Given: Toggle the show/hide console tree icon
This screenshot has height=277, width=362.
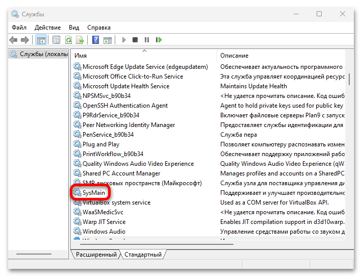Looking at the screenshot, I should [x=41, y=40].
